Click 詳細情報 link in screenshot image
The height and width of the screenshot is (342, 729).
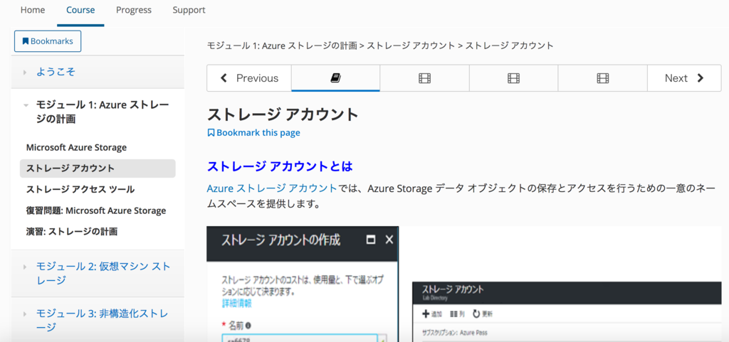point(236,304)
